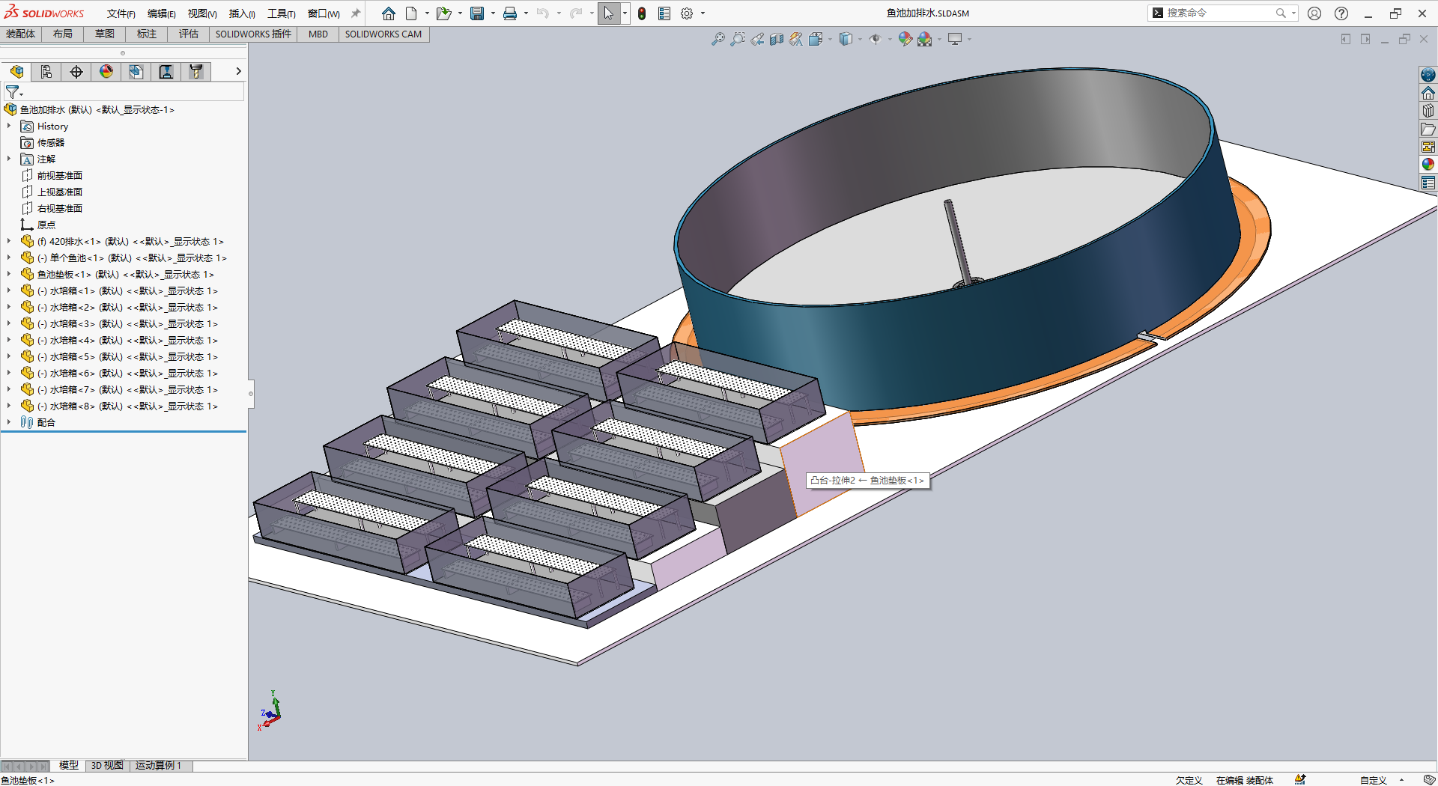Expand the 鱼池垫板<1> tree node
This screenshot has width=1438, height=786.
pyautogui.click(x=9, y=275)
